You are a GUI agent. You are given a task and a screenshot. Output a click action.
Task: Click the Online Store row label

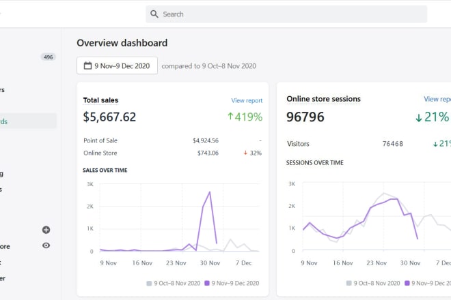coord(100,153)
